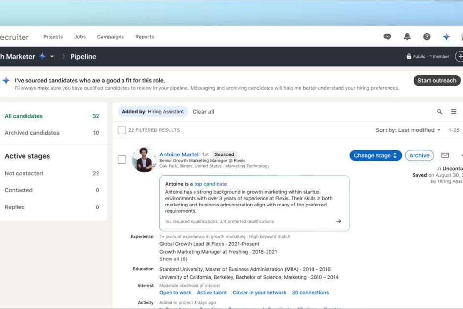The width and height of the screenshot is (463, 309).
Task: Open the project name dropdown arrow
Action: tap(52, 56)
